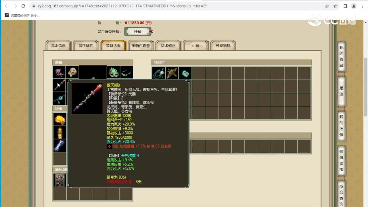This screenshot has width=368, height=207.
Task: Click the 等级需求 100级 line
Action: [119, 116]
